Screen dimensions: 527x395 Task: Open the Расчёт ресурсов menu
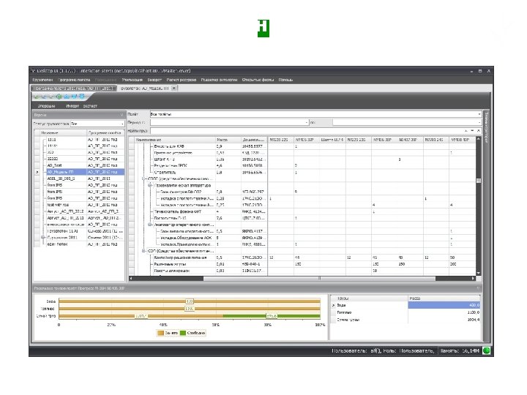(182, 80)
